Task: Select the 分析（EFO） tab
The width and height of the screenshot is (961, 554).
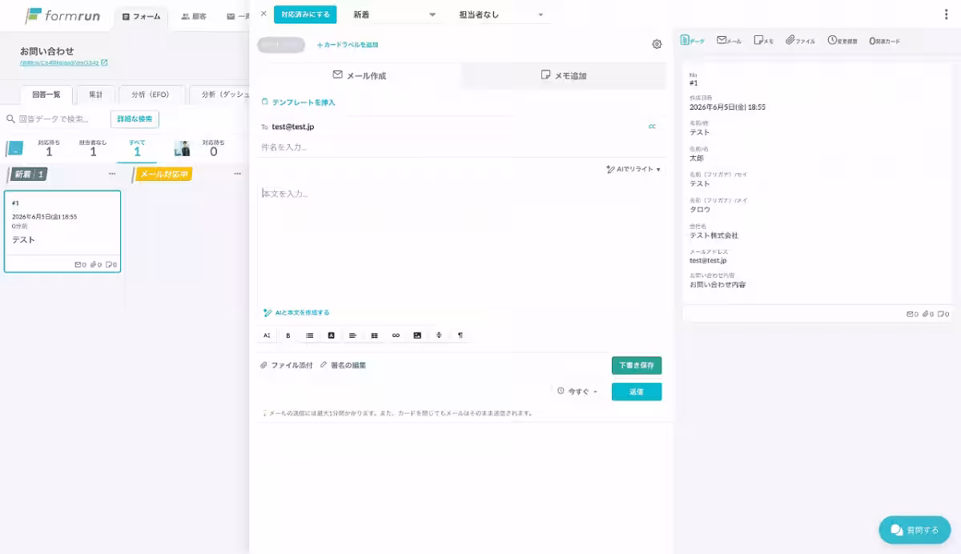Action: point(151,94)
